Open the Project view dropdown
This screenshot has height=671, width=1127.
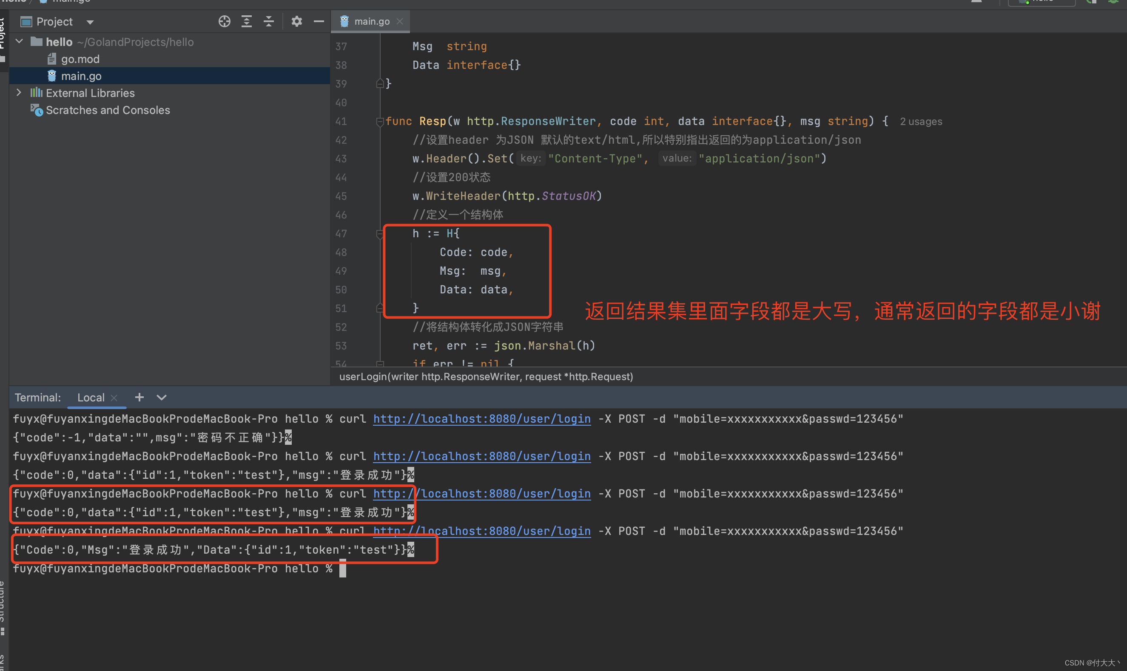pyautogui.click(x=90, y=22)
